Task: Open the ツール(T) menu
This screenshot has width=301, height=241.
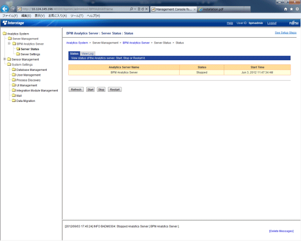Action: coord(77,16)
